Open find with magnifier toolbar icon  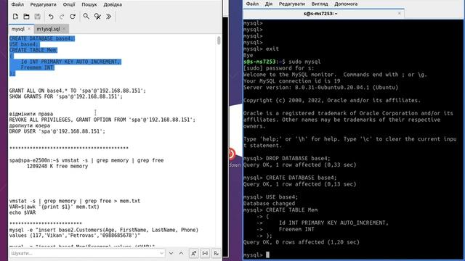coord(86,17)
